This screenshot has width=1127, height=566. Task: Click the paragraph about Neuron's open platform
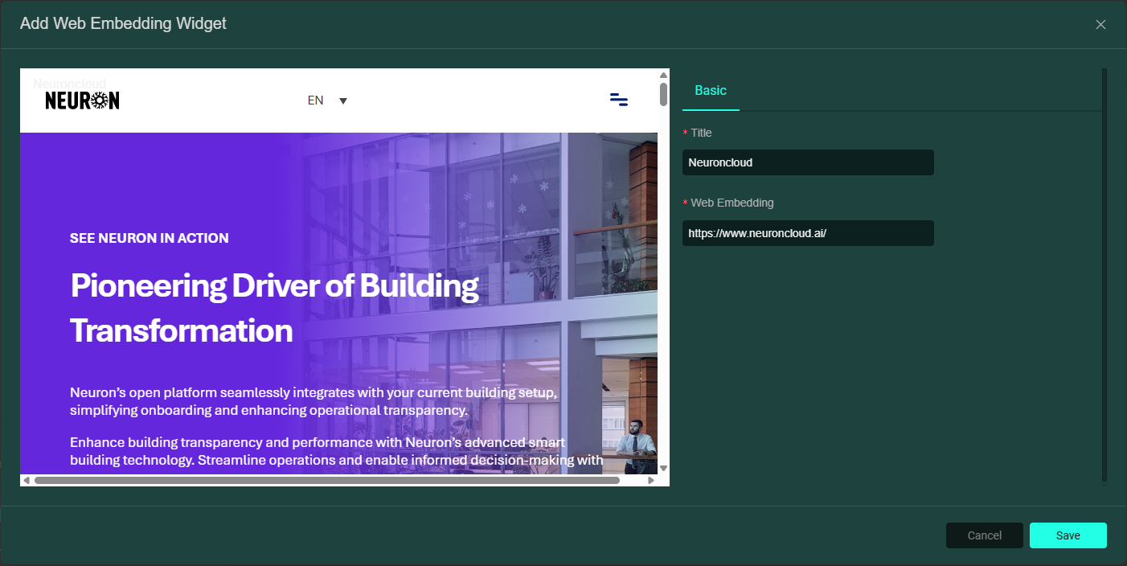click(314, 401)
